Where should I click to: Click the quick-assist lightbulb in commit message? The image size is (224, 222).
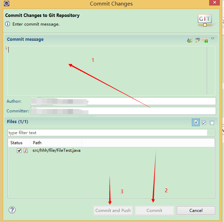[6, 48]
